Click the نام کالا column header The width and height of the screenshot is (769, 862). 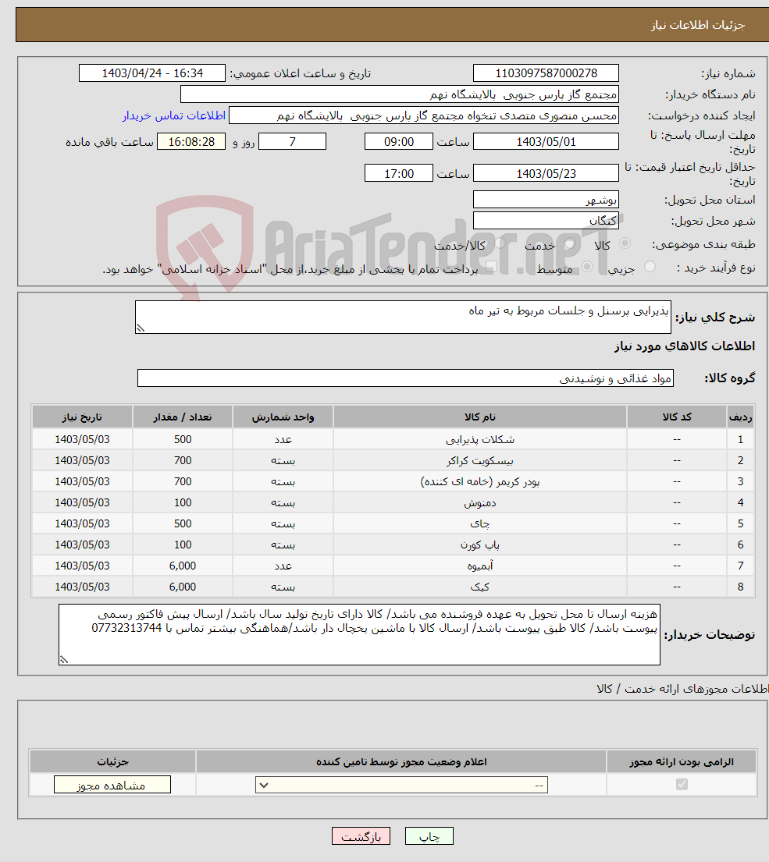click(x=479, y=417)
